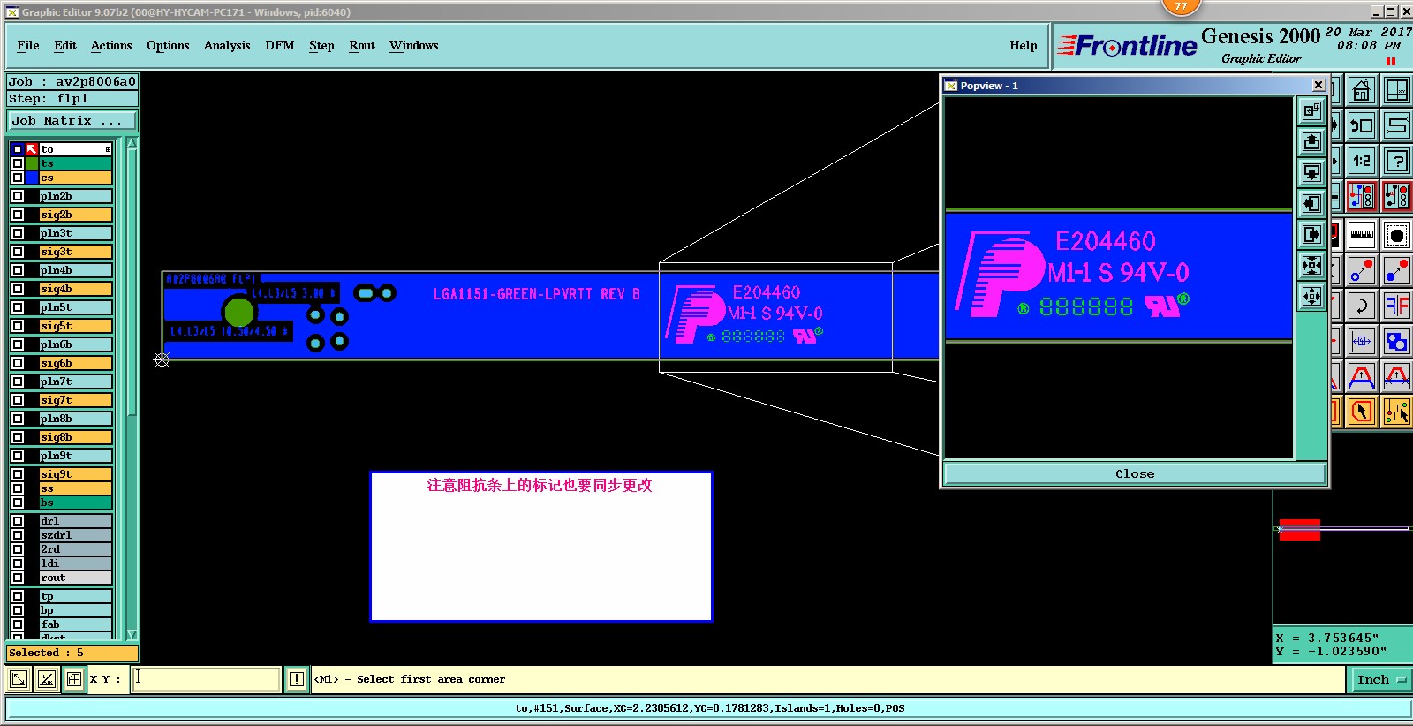Open the Help menu

(1024, 45)
